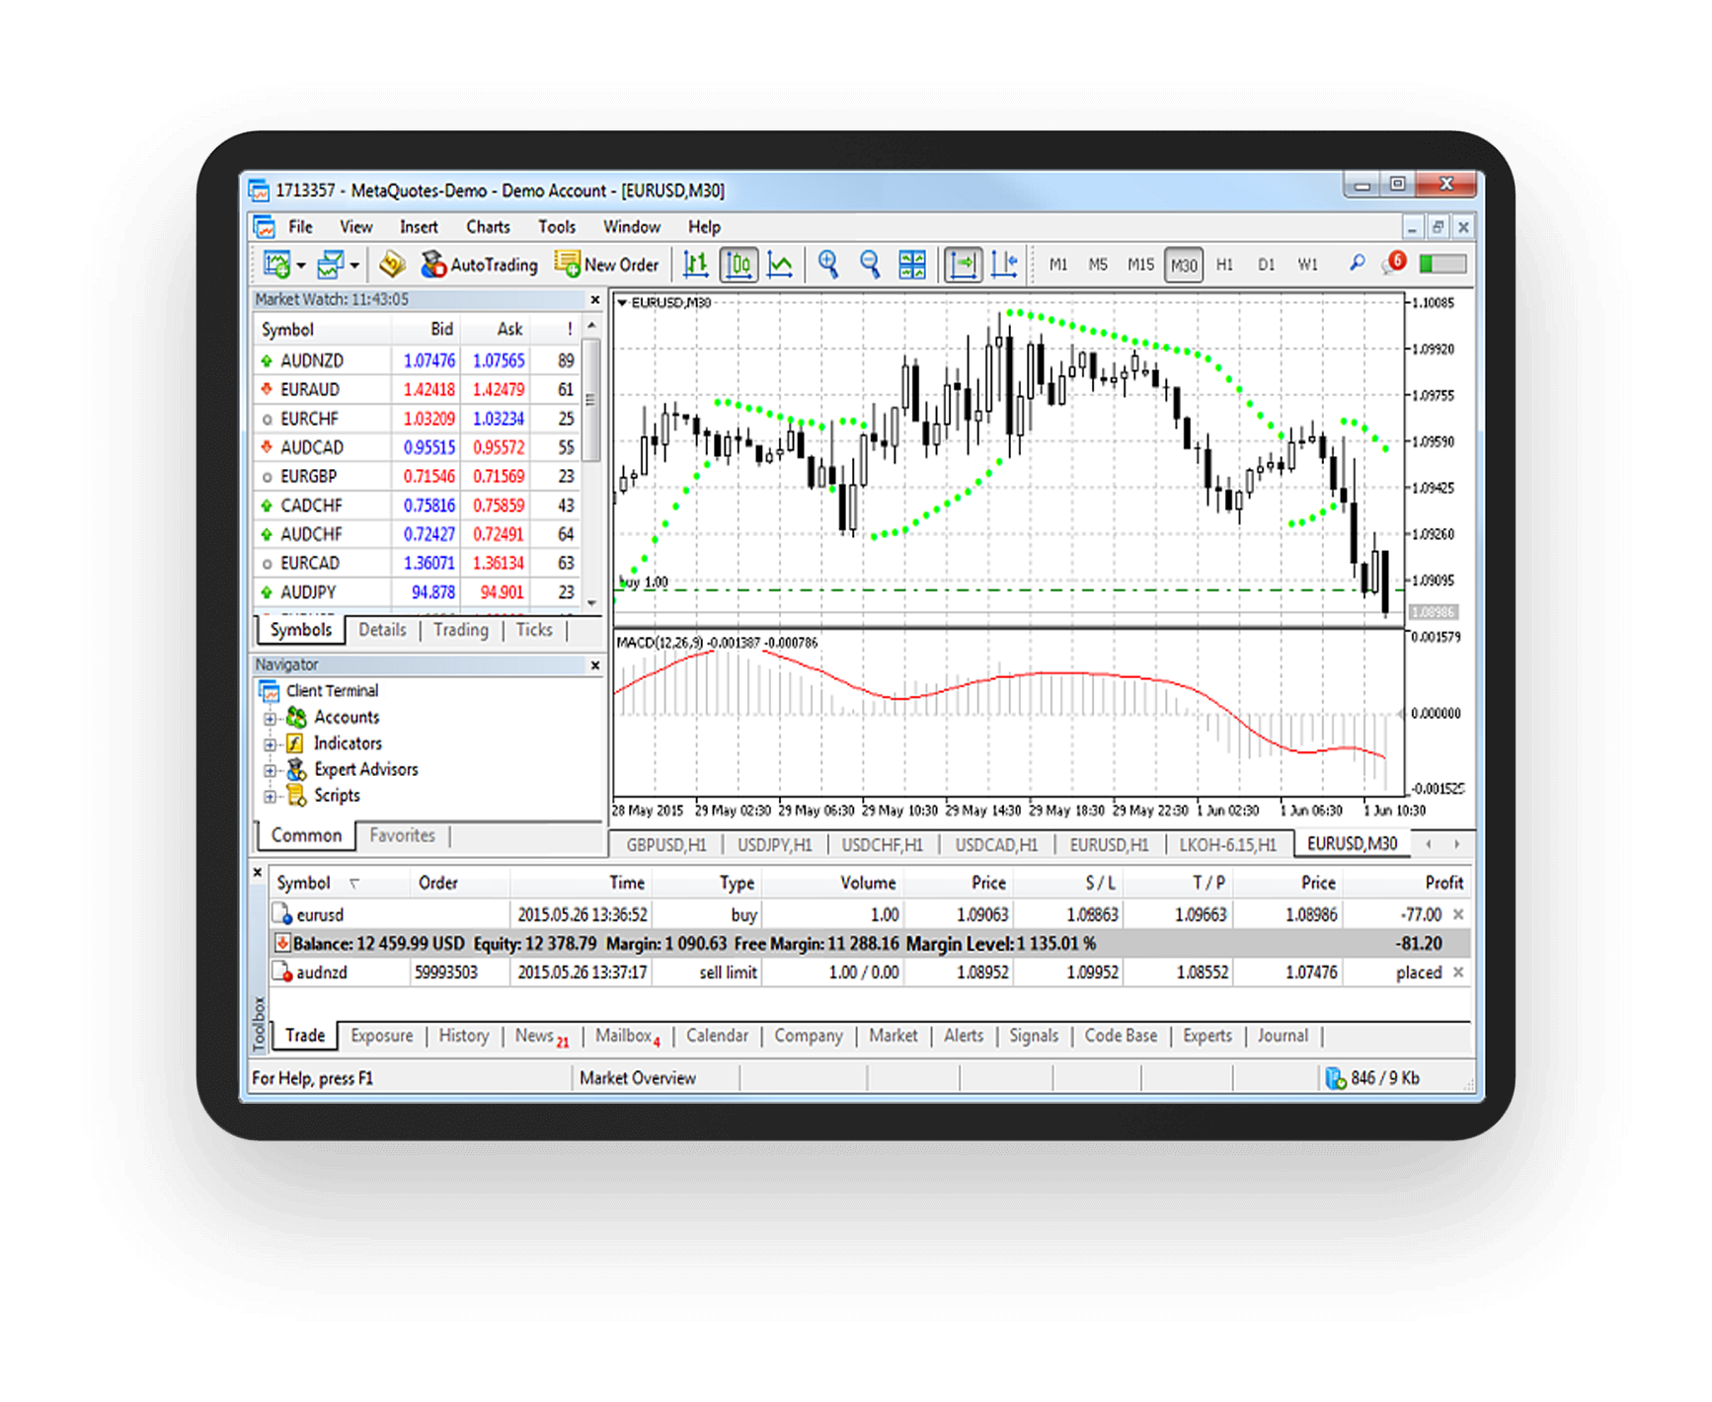Switch to the Favorites tab in Navigator

pyautogui.click(x=402, y=835)
